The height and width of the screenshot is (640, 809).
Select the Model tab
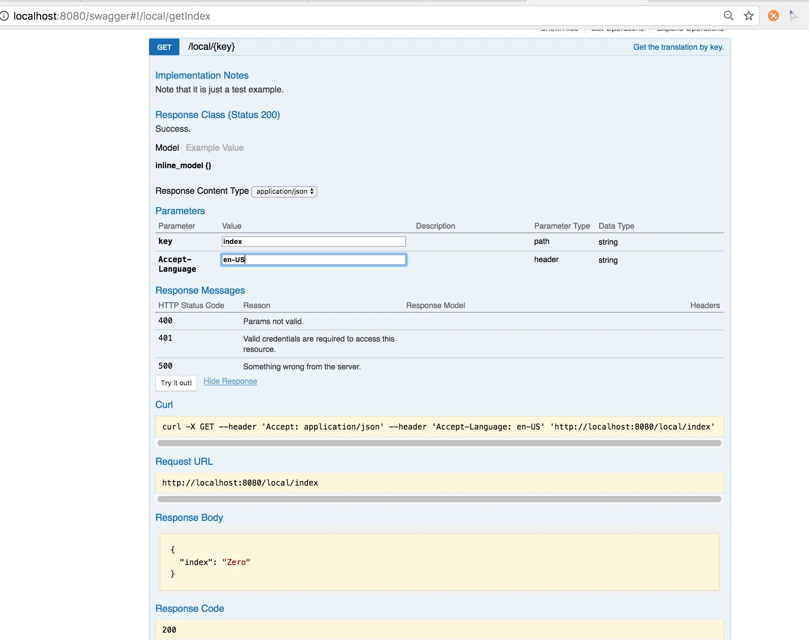coord(167,148)
